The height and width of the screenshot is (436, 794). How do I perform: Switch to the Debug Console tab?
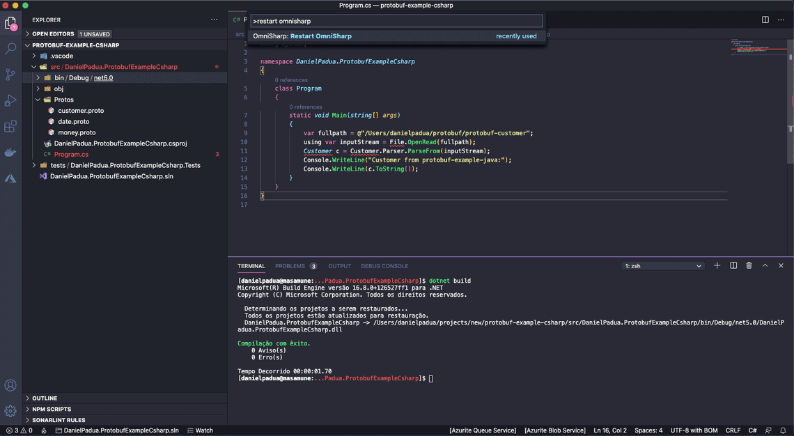(384, 266)
